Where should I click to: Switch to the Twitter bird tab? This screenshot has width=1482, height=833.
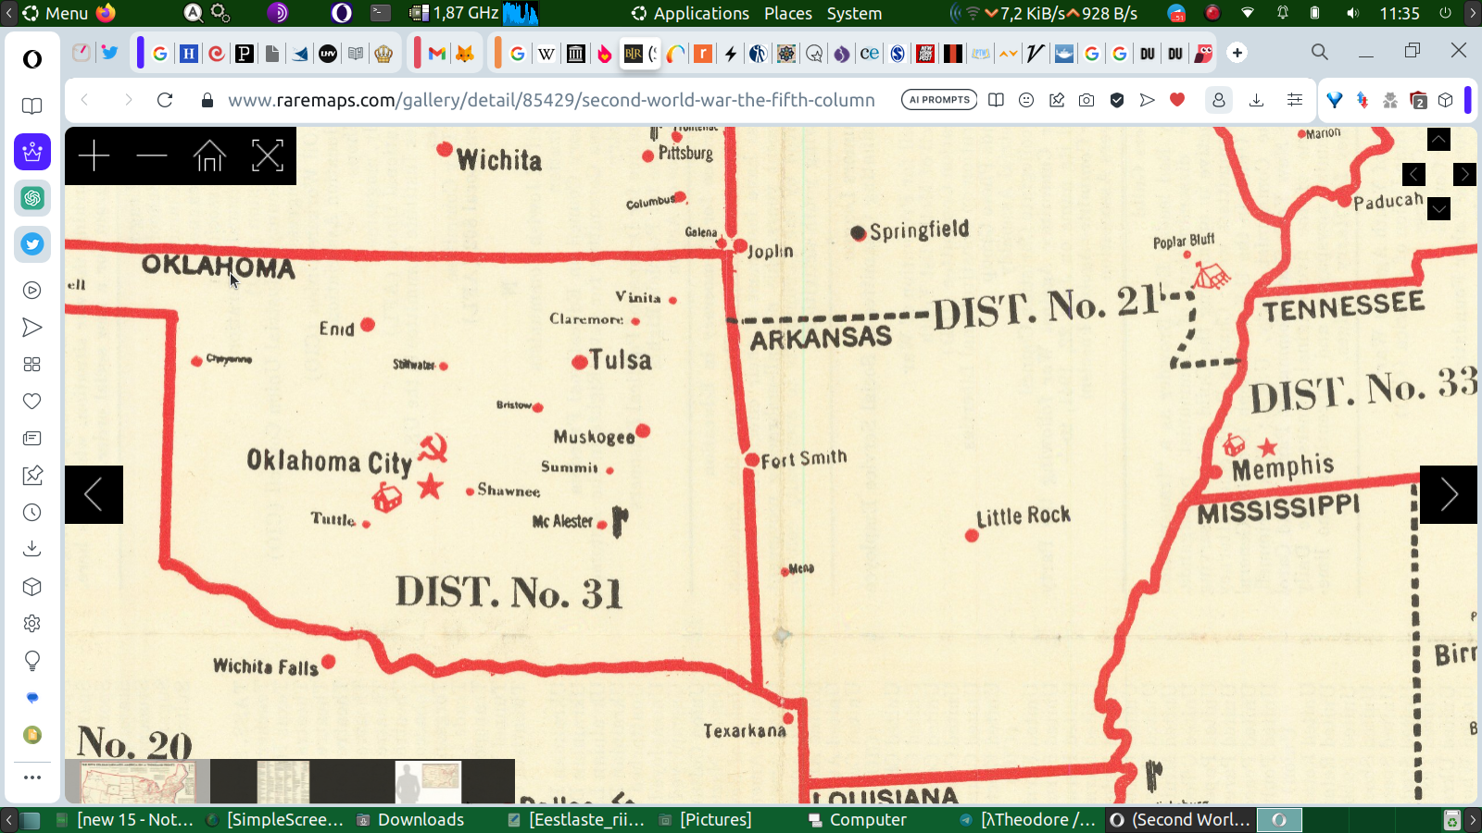coord(109,53)
